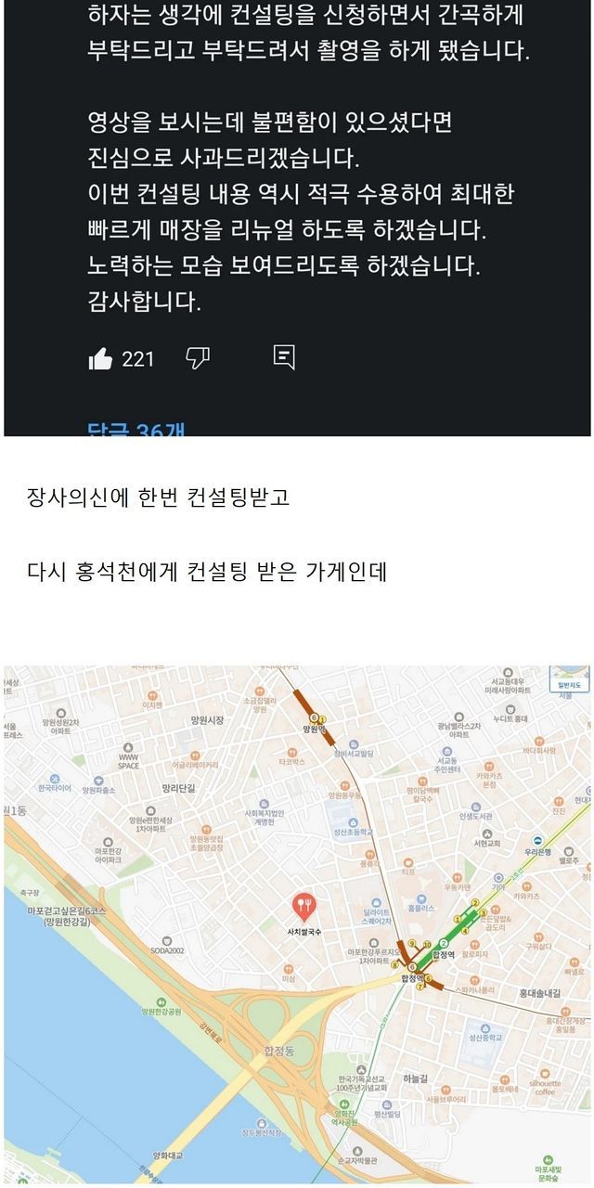Click the red restaurant pin for 사치쌀국수
This screenshot has height=1188, width=594.
(x=303, y=904)
